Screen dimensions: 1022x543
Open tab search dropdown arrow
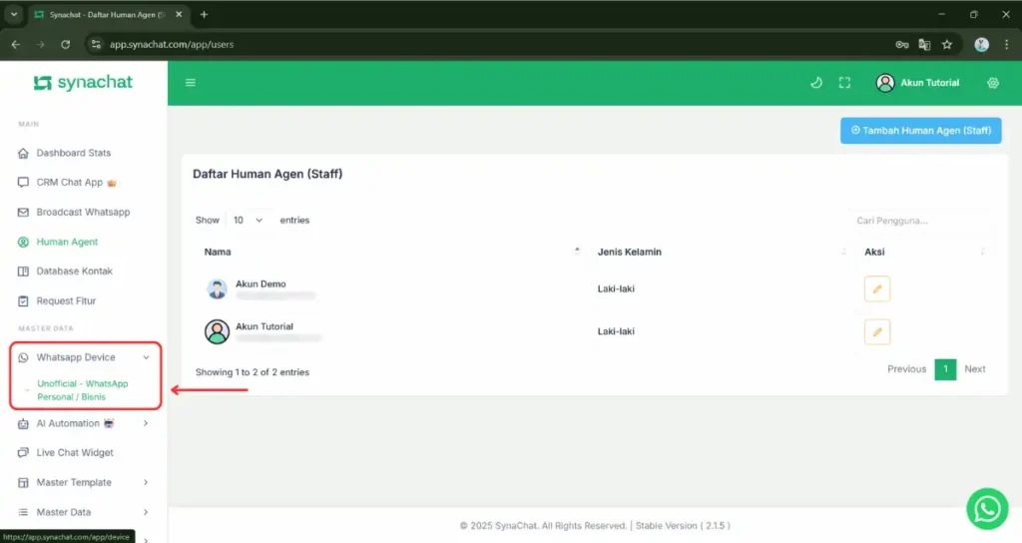(14, 14)
